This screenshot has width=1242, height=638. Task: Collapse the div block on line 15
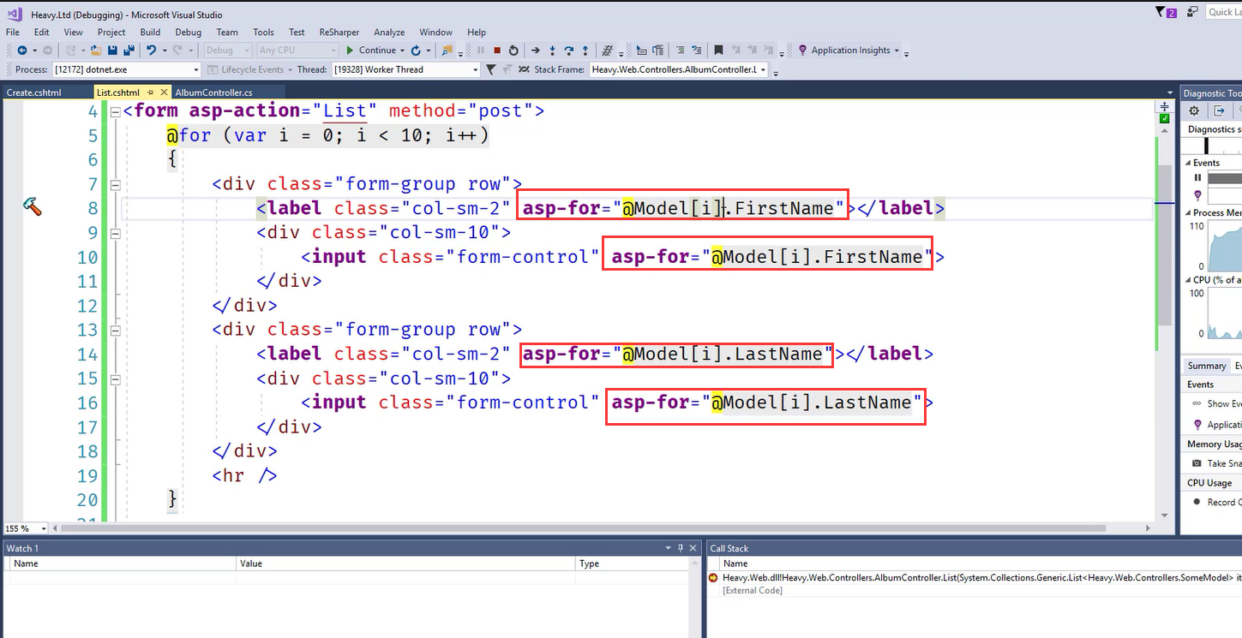[115, 379]
